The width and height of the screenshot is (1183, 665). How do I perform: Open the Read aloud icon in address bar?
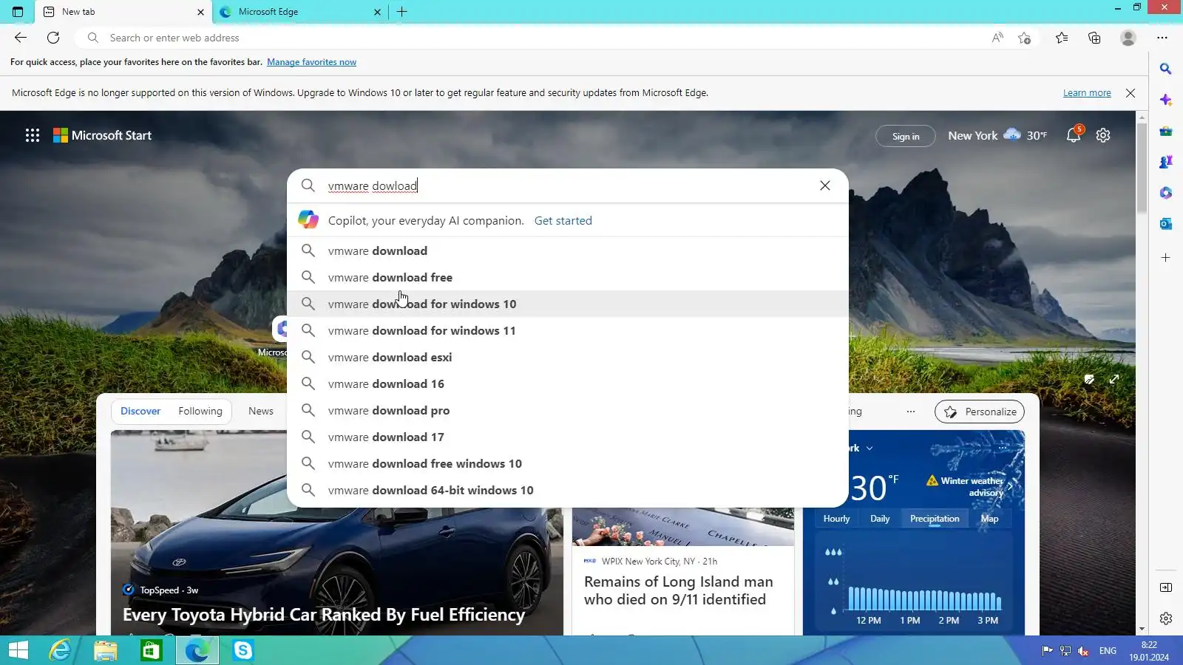997,38
